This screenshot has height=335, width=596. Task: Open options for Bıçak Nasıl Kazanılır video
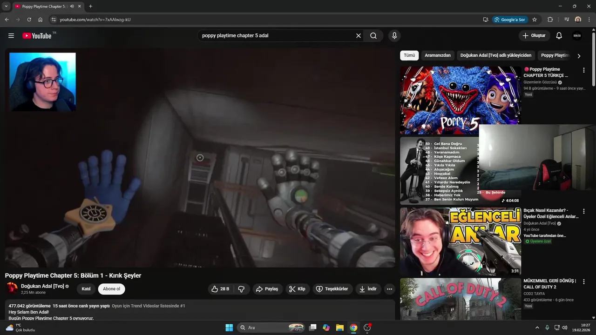583,211
